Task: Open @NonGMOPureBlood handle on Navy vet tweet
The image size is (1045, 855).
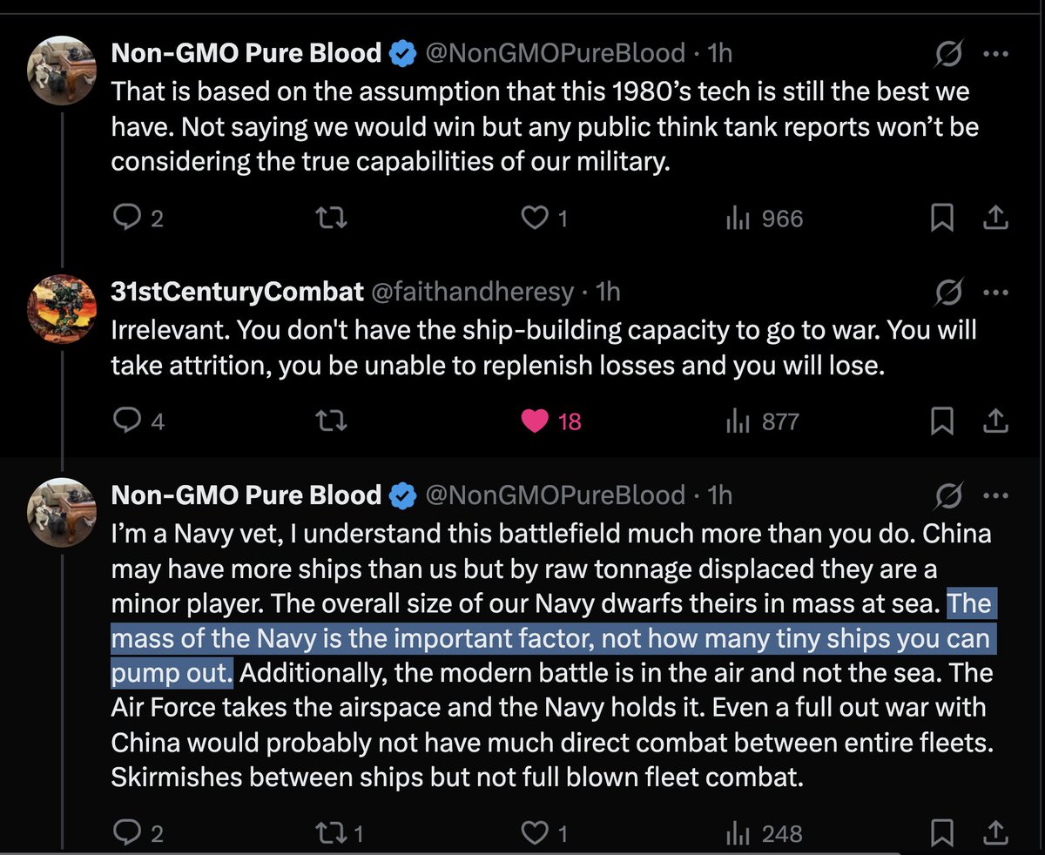Action: pyautogui.click(x=554, y=495)
